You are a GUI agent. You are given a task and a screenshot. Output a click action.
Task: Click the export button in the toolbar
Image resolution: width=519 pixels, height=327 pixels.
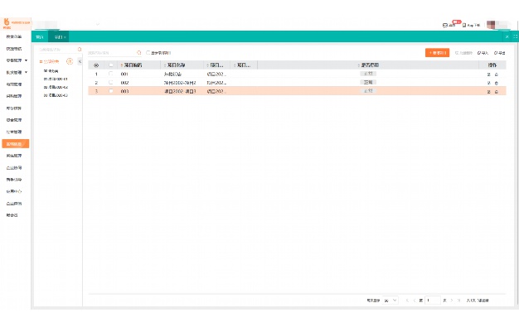(500, 53)
